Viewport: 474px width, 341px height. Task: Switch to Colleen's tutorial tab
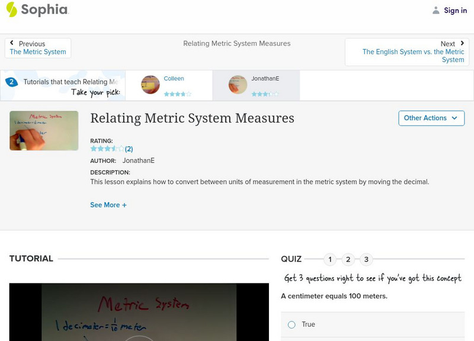click(169, 85)
